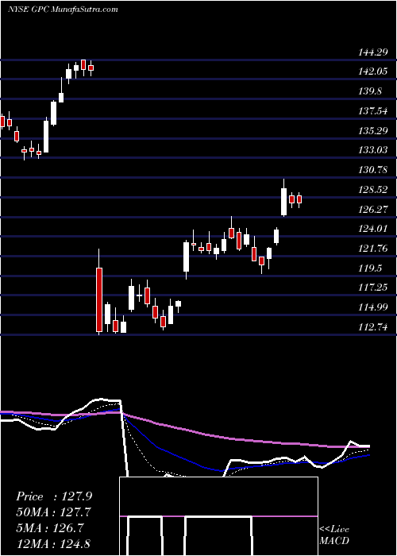
Task: Select the 128.52 price axis label
Action: coord(372,190)
